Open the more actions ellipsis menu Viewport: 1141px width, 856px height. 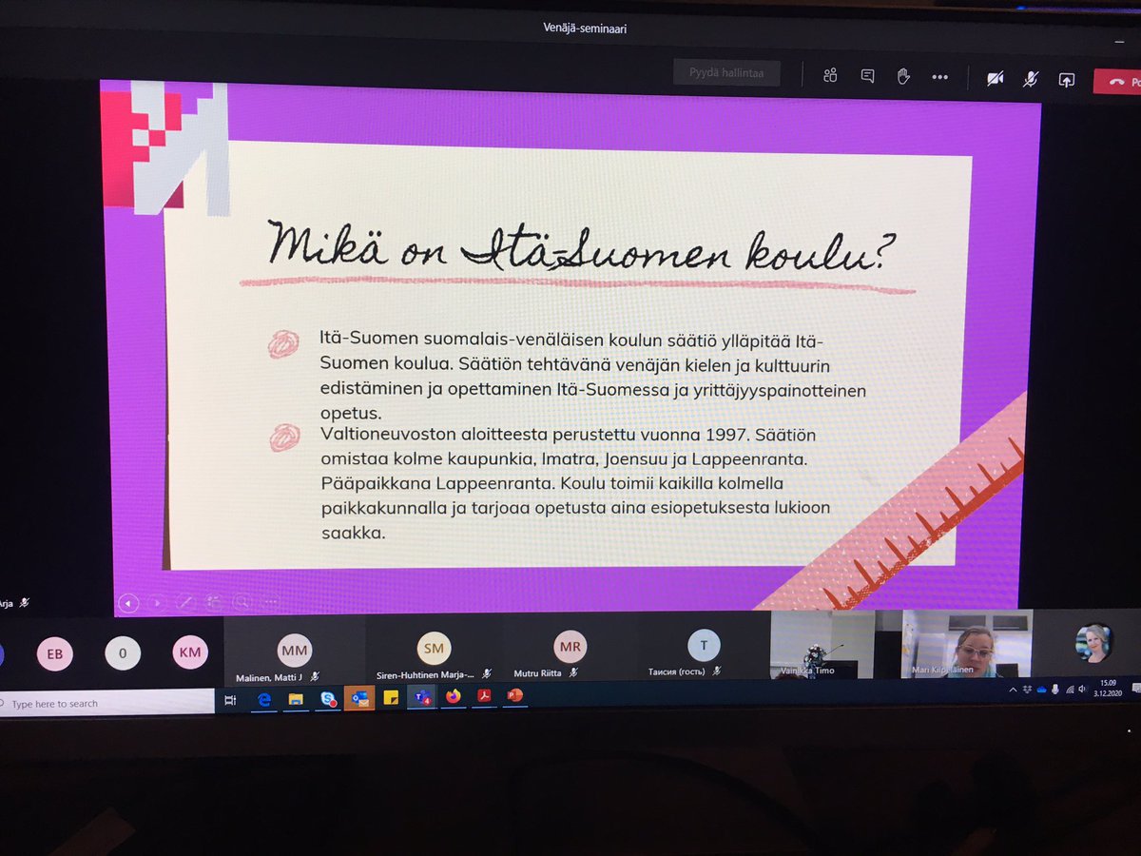click(x=939, y=77)
